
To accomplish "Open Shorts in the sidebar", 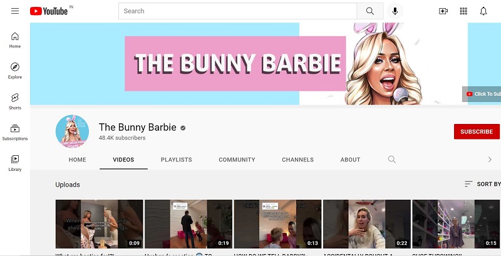I will click(15, 102).
